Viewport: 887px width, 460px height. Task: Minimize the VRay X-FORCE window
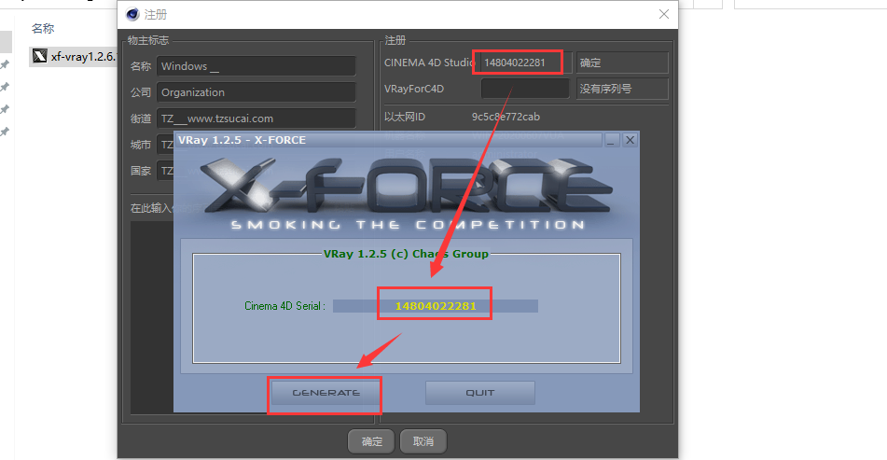point(611,140)
